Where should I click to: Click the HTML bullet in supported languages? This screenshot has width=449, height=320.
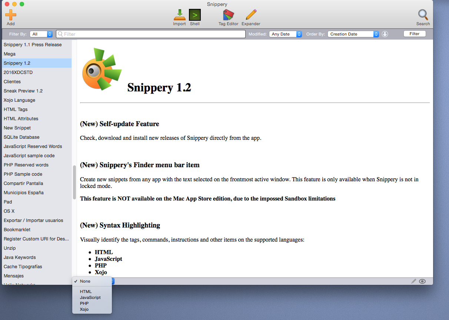click(x=104, y=252)
